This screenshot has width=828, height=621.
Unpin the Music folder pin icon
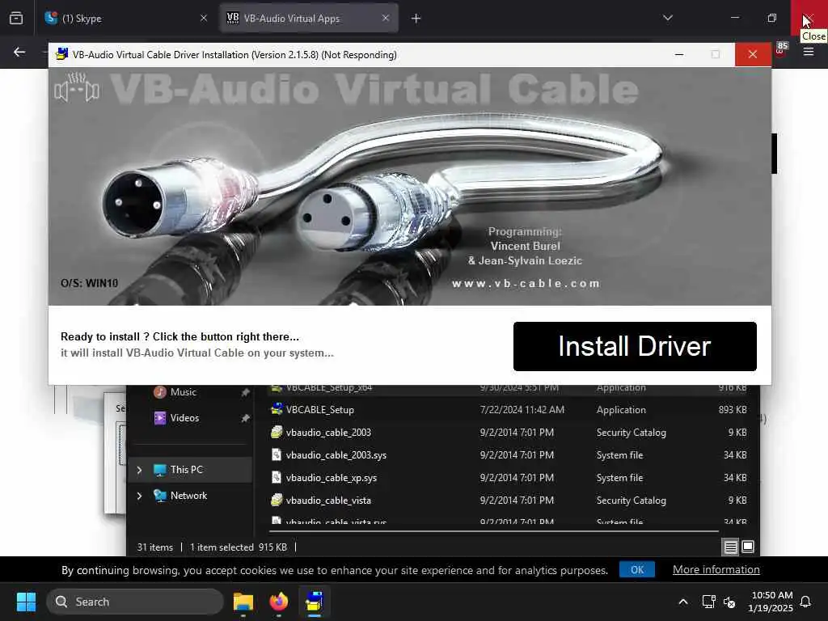(x=245, y=392)
